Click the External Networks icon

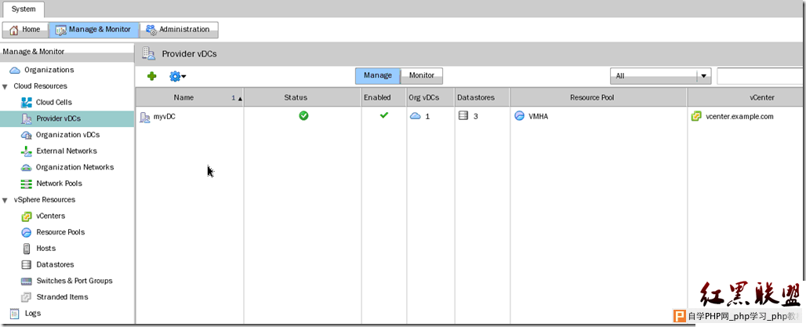[x=26, y=151]
